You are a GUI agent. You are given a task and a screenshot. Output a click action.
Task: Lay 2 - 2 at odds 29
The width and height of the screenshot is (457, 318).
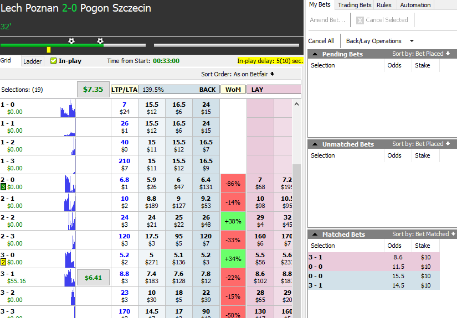pos(260,221)
